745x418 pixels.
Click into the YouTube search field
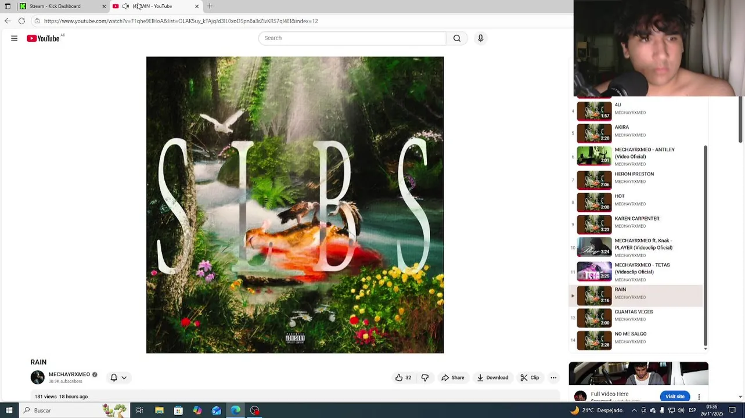[x=352, y=38]
